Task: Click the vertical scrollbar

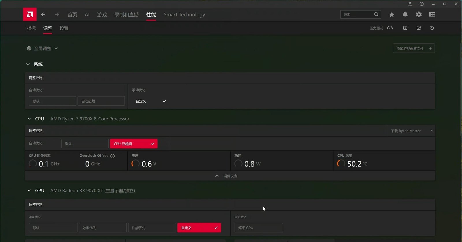Action: point(461,89)
